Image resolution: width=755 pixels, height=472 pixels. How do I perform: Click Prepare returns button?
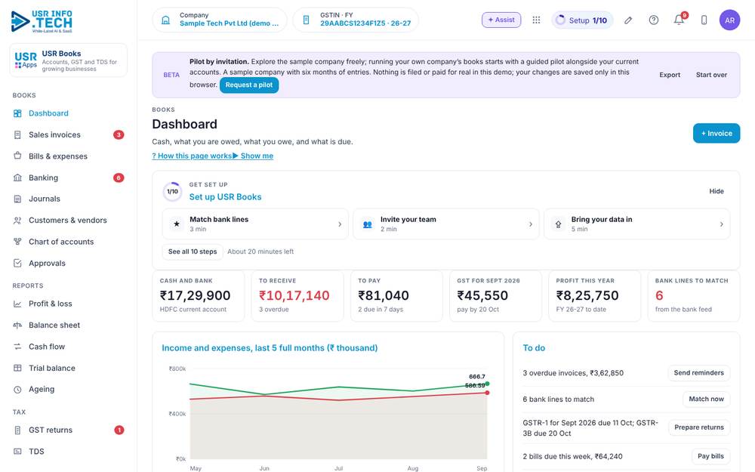click(699, 427)
